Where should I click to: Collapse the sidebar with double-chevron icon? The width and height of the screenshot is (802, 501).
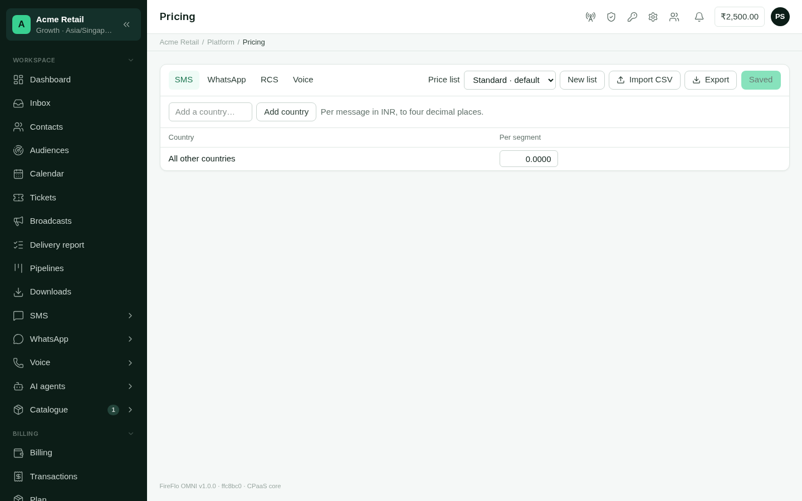[126, 24]
